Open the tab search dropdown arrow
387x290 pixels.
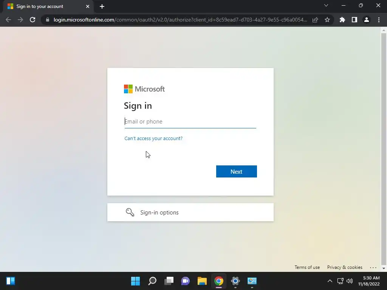(x=326, y=5)
